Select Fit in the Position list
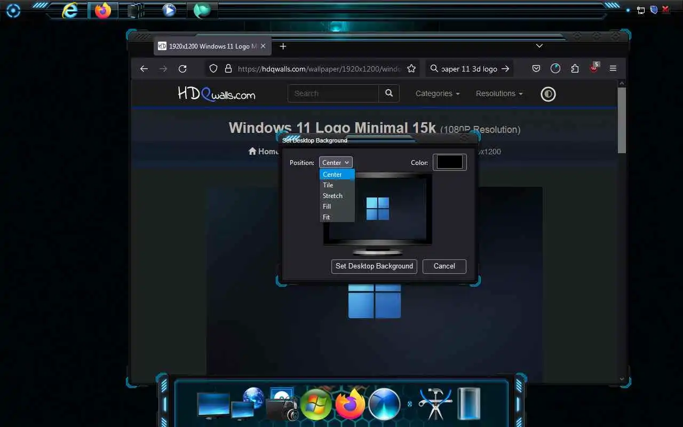683x427 pixels. coord(337,217)
